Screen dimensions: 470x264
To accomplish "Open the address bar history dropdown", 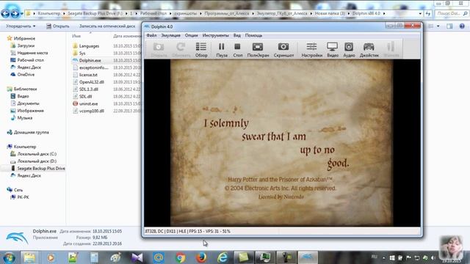I will 420,13.
